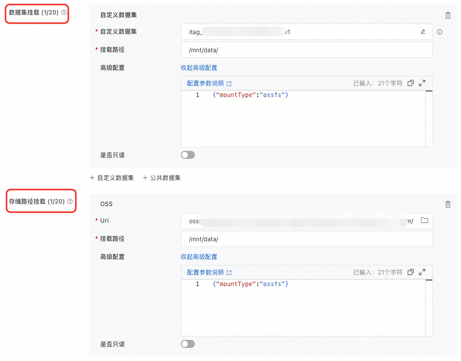461x361 pixels.
Task: Click the OSS JSON editor scrollbar
Action: [429, 308]
